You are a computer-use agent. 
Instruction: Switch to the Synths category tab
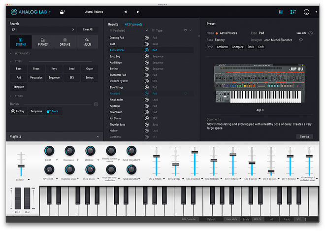point(21,41)
